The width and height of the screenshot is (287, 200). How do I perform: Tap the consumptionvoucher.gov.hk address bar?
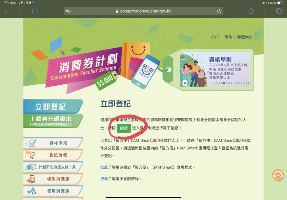(143, 11)
